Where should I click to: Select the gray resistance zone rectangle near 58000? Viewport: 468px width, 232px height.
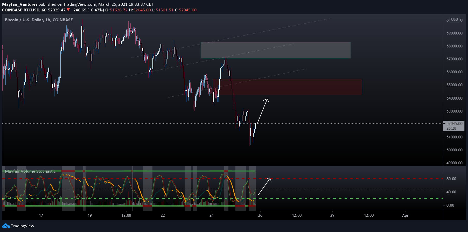coord(275,50)
